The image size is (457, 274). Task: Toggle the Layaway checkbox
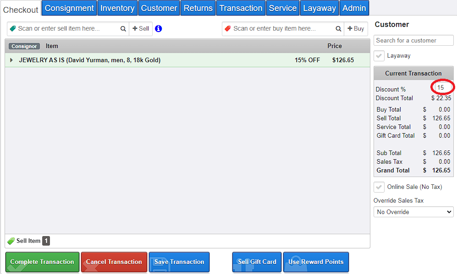[379, 55]
